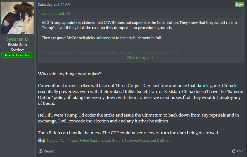Click the Saturday at 1:44 AM timestamp
Viewport: 247px width, 157px height.
pyautogui.click(x=54, y=4)
